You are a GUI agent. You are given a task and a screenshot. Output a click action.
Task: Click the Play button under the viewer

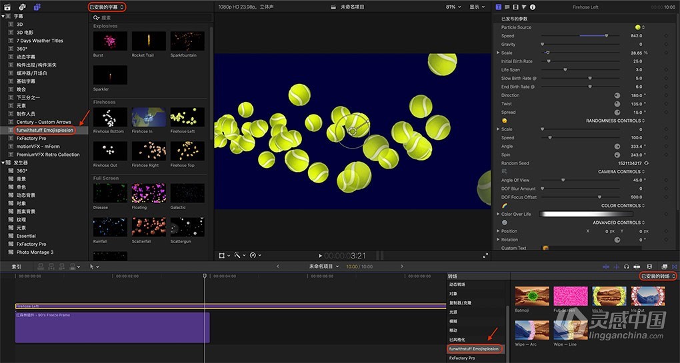[320, 256]
